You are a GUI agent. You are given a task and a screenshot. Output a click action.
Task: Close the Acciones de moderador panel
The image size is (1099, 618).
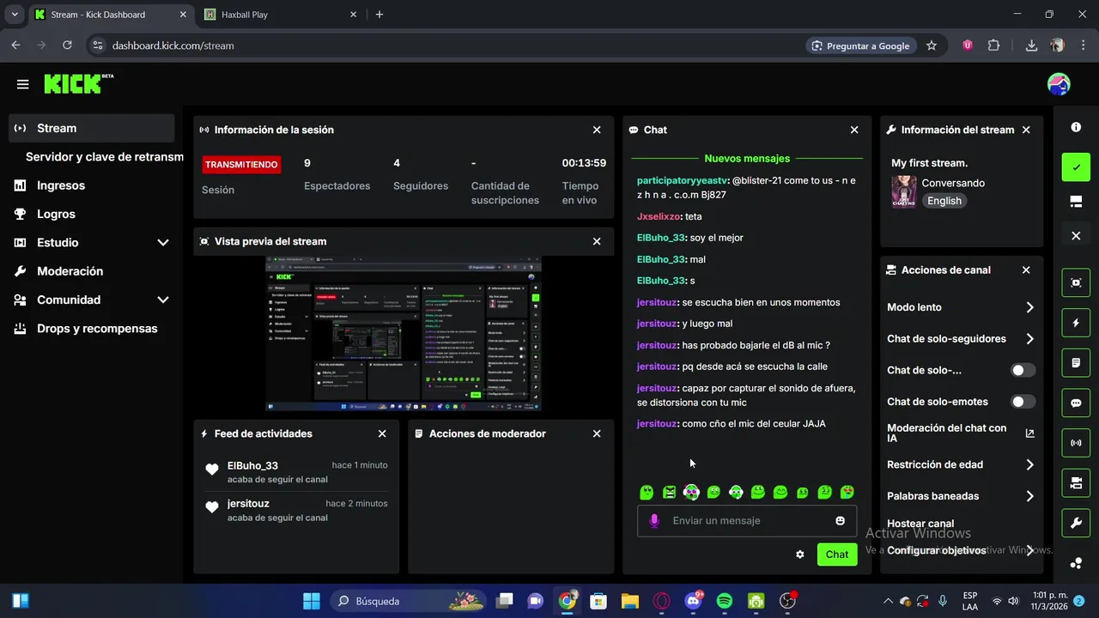pos(597,433)
